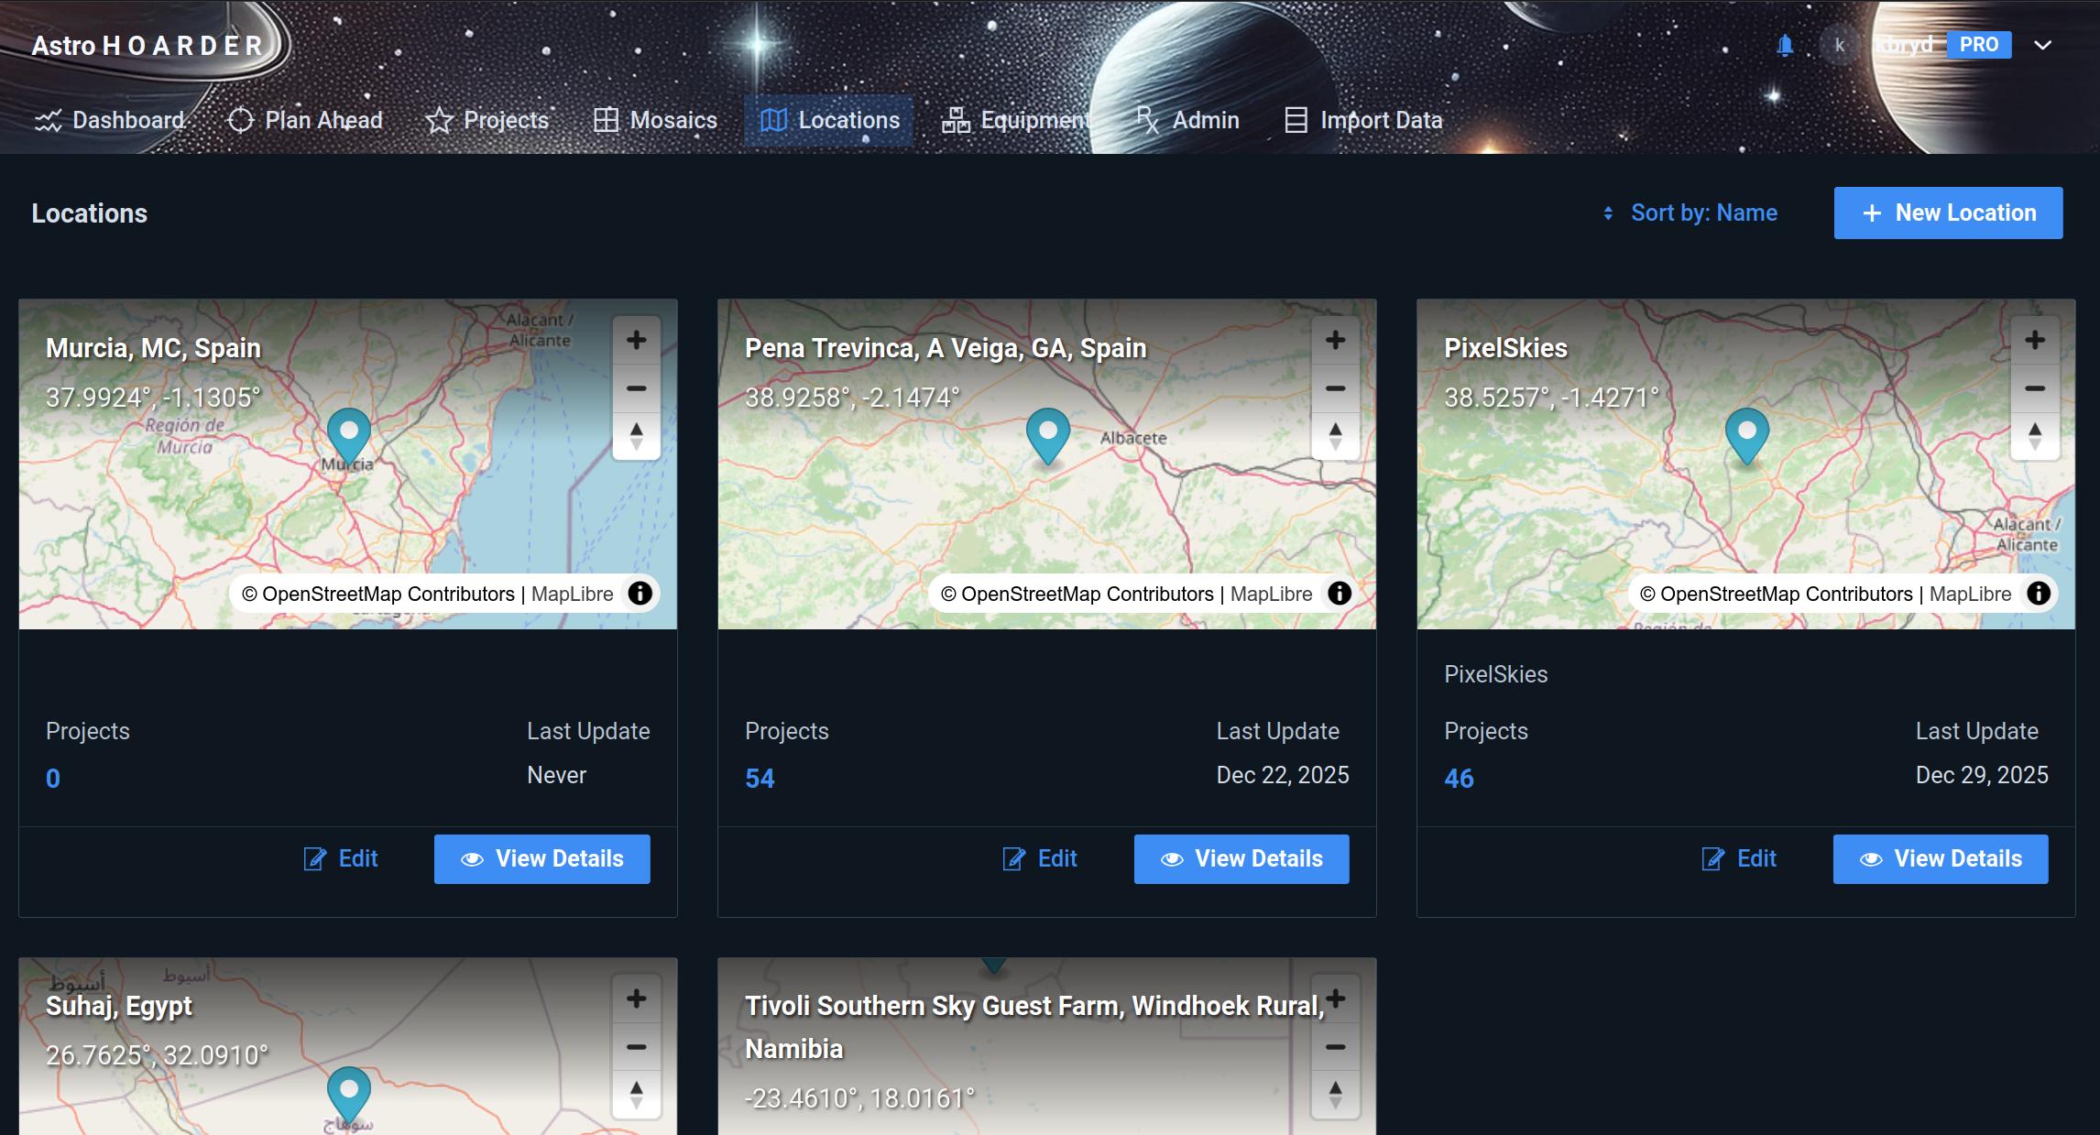The width and height of the screenshot is (2100, 1135).
Task: Select the Plan Ahead crosshair icon
Action: click(x=240, y=120)
